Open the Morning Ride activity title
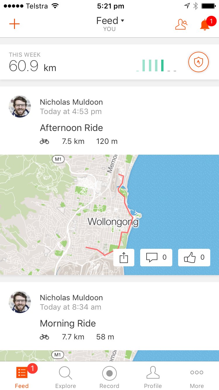The height and width of the screenshot is (390, 219). point(68,324)
